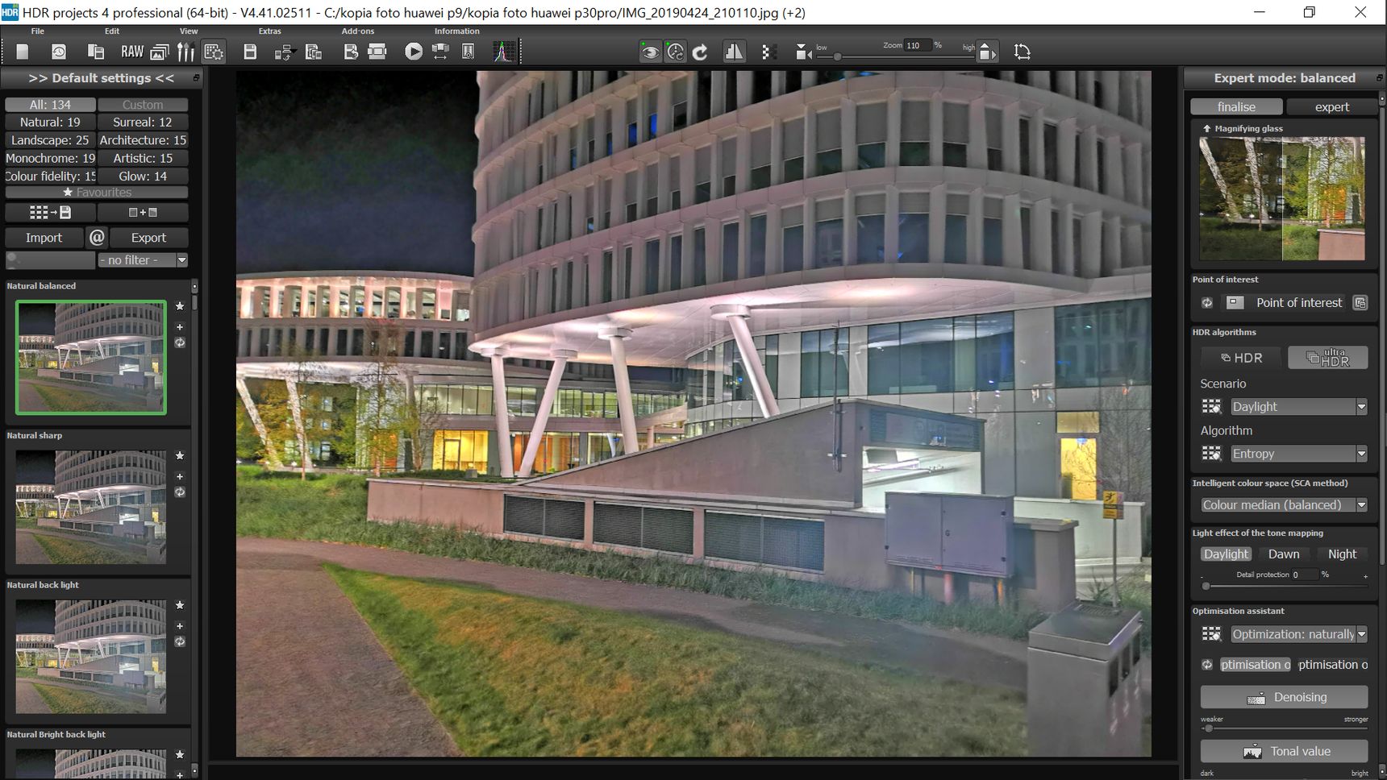
Task: Open the Algorithm Entropy dropdown
Action: pos(1299,454)
